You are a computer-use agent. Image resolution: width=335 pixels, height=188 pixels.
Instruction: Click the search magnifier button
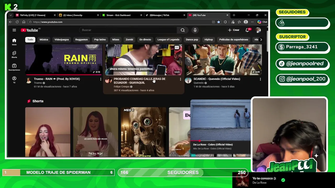(183, 30)
